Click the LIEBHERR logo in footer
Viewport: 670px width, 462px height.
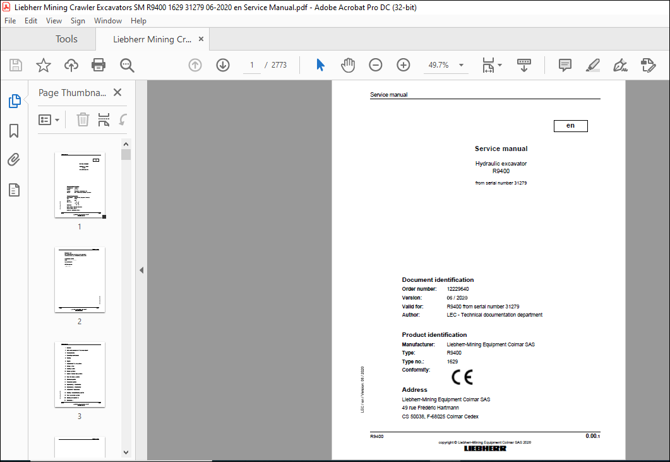coord(485,448)
